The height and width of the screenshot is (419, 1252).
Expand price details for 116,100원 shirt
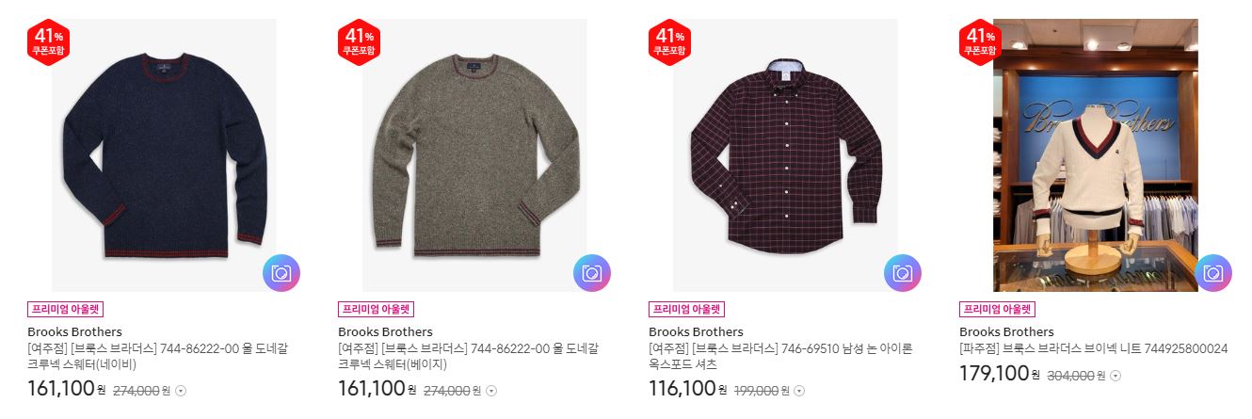point(799,391)
